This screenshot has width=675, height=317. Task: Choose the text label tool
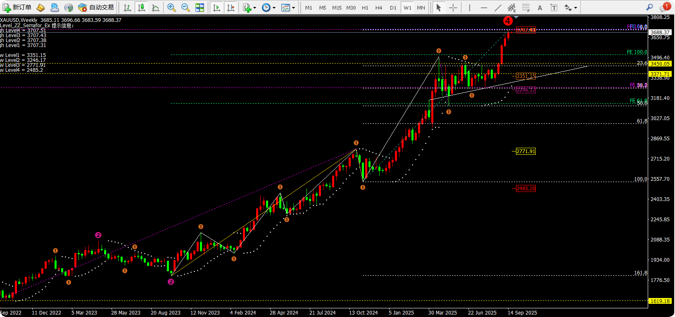pos(540,7)
